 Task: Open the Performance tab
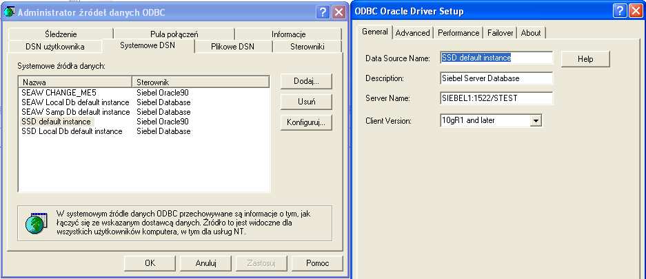(458, 33)
